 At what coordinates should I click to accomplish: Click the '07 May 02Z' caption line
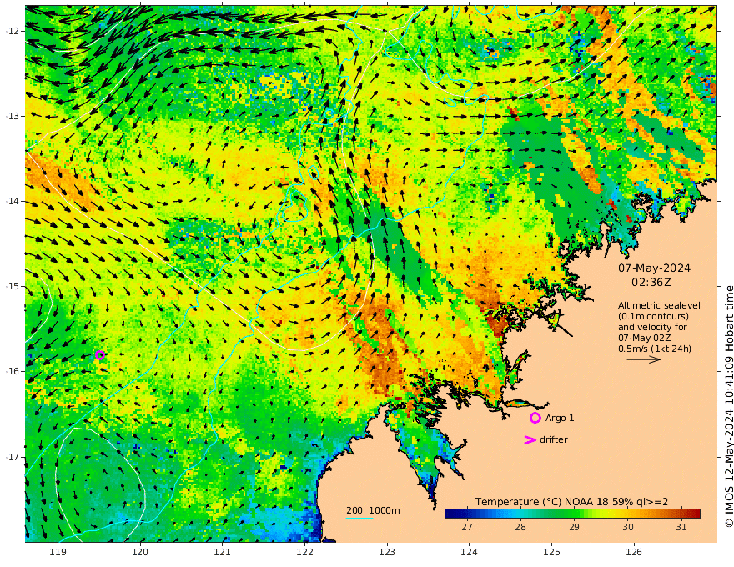(645, 338)
